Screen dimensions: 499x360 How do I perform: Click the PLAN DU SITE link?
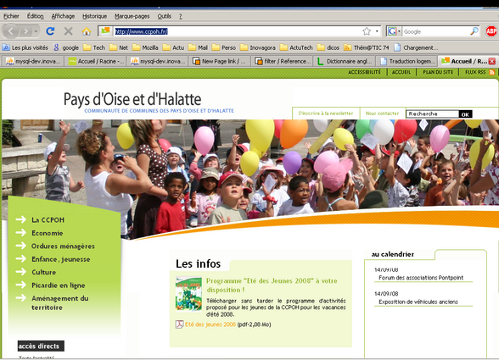tap(438, 72)
